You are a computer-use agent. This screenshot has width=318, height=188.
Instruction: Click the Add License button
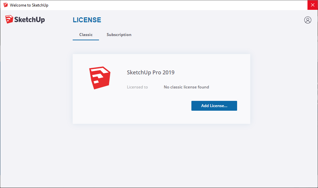point(214,106)
